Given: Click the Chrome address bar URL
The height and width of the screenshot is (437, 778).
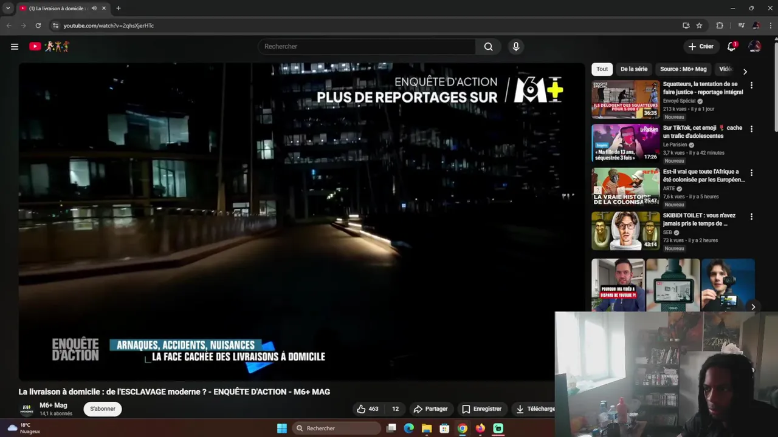Looking at the screenshot, I should point(109,25).
